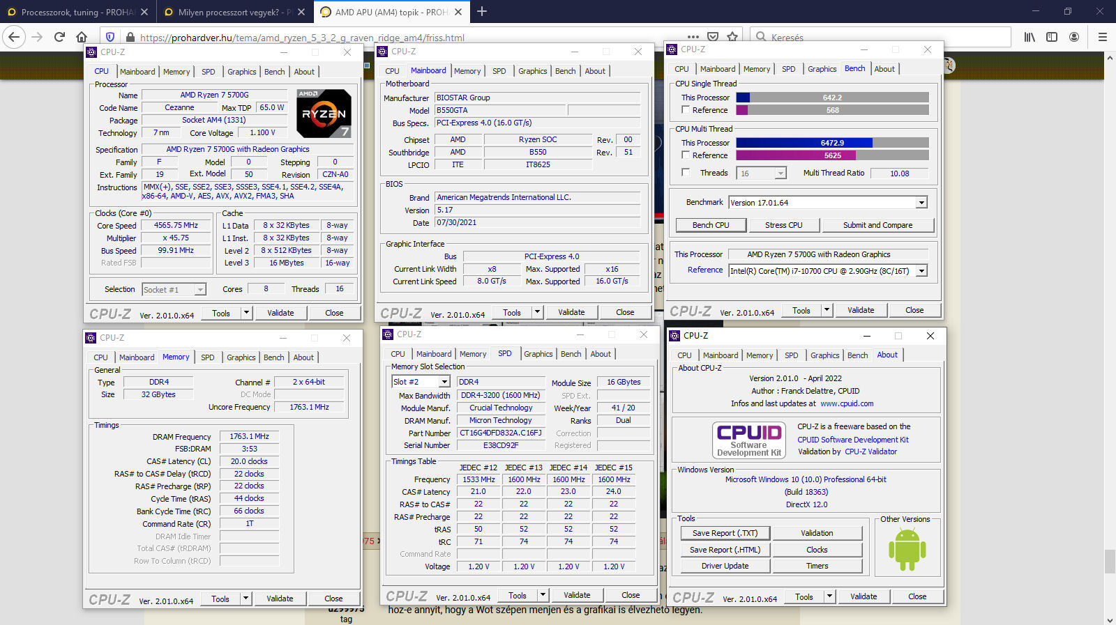Viewport: 1116px width, 625px height.
Task: Click the Pocket save icon
Action: pos(713,37)
